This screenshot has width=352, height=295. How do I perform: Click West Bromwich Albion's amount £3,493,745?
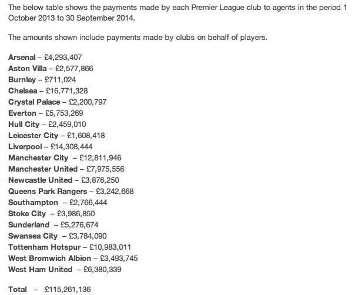[119, 258]
